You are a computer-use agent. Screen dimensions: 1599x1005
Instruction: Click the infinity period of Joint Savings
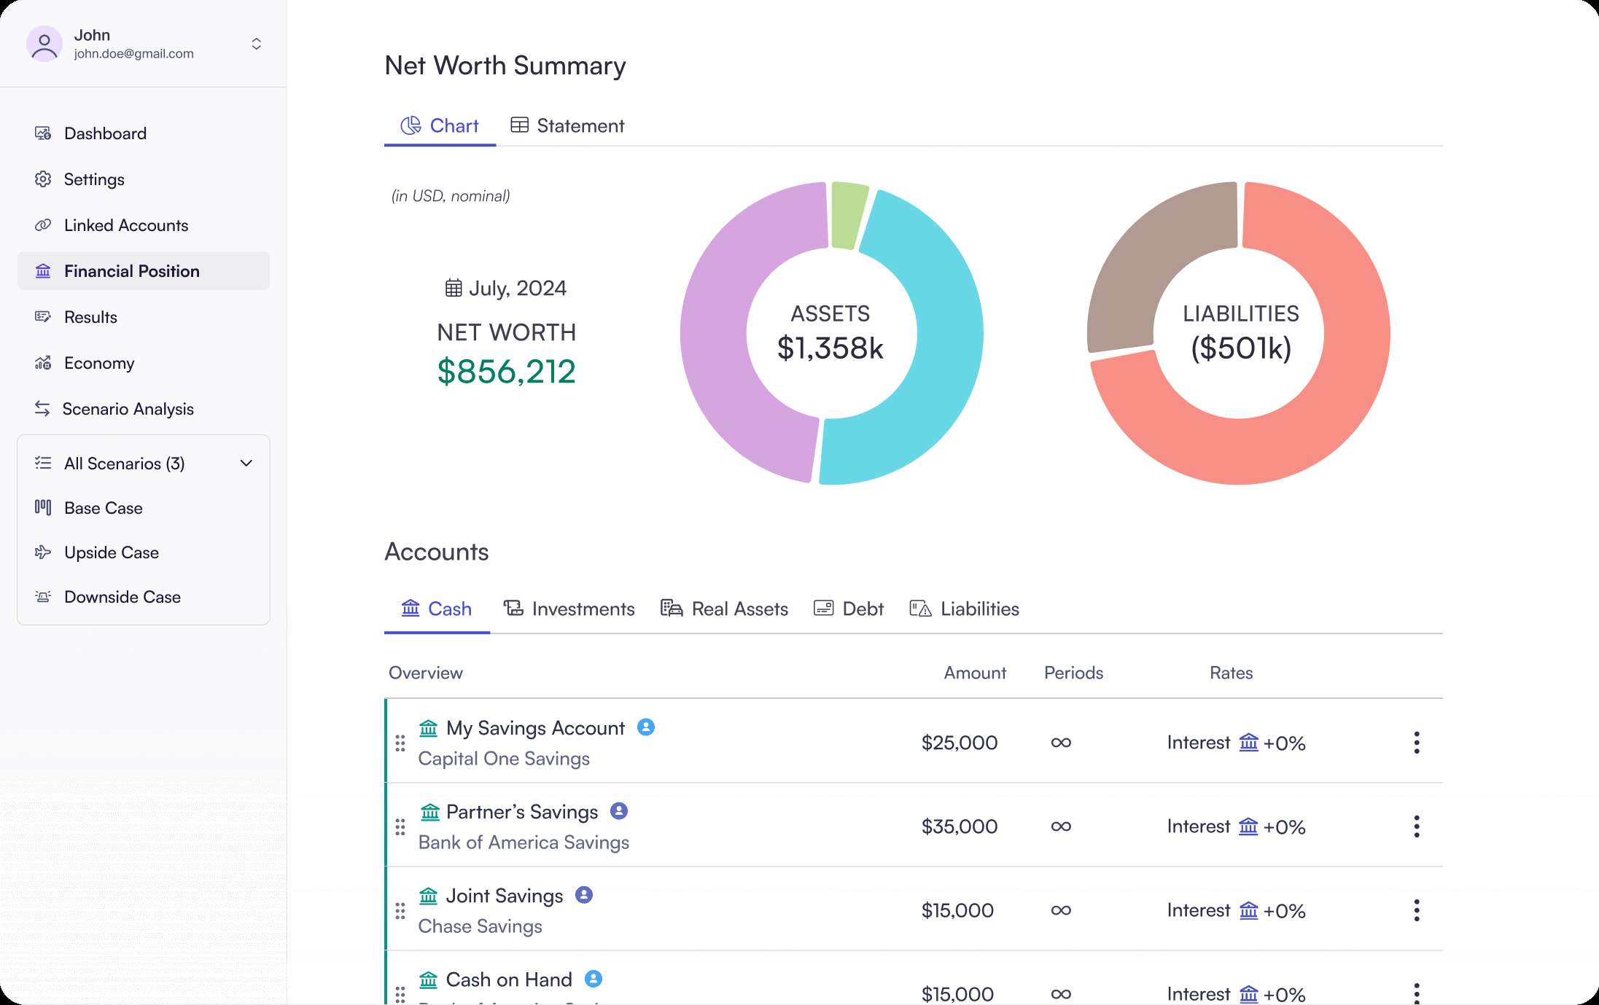(1061, 910)
